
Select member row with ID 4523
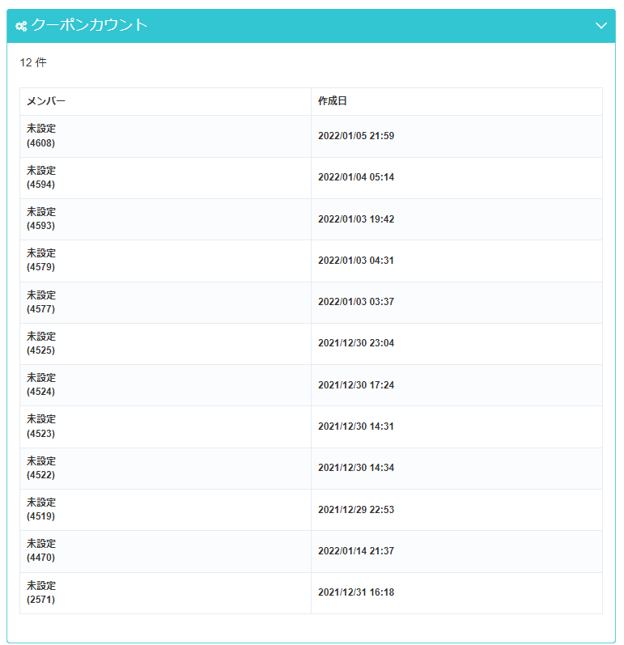tap(41, 426)
